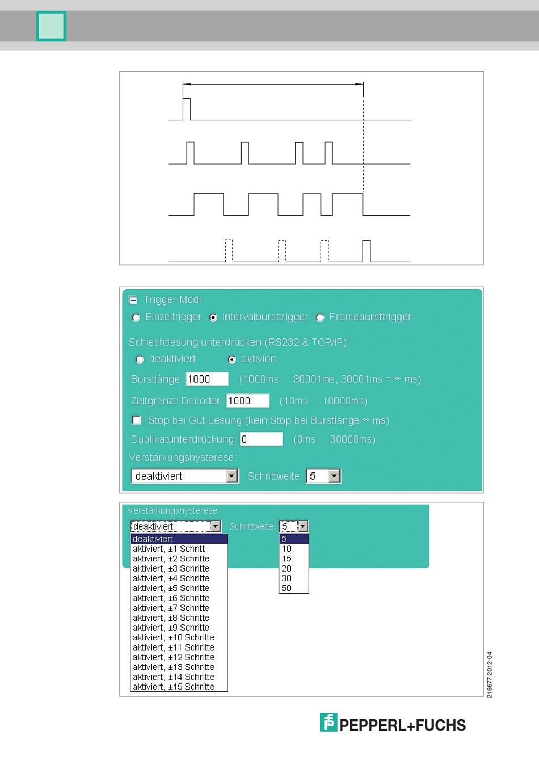Select aktiviert, ±2 Schritte option
Image resolution: width=539 pixels, height=764 pixels.
tap(179, 559)
